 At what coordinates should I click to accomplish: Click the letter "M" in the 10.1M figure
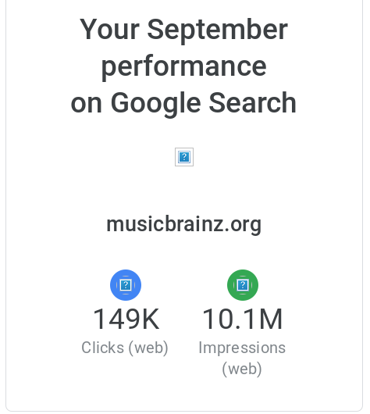(271, 319)
